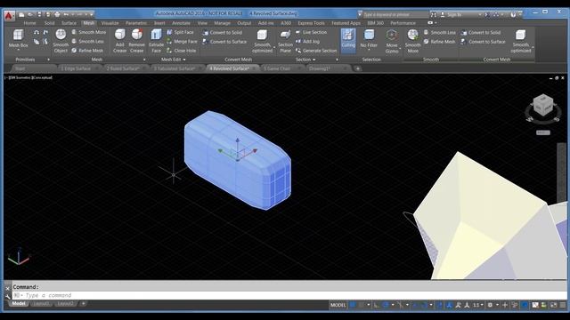570x320 pixels.
Task: Toggle ortho mode in the status bar
Action: coord(377,305)
